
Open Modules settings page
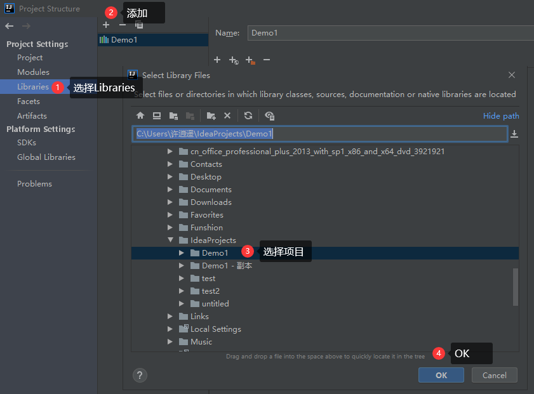(x=34, y=72)
